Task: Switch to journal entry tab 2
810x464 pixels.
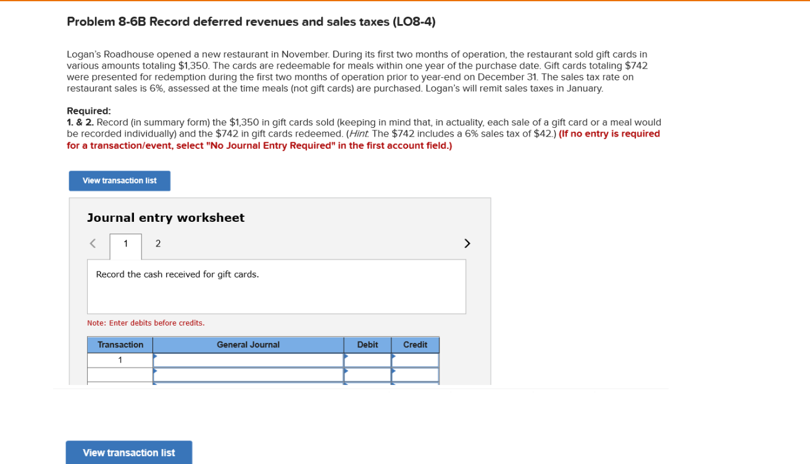Action: pyautogui.click(x=158, y=243)
